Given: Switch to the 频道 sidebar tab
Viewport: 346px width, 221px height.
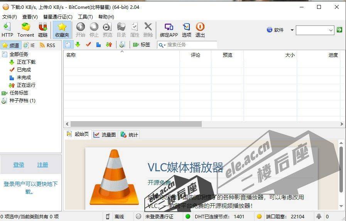Looking at the screenshot, I should pos(11,46).
